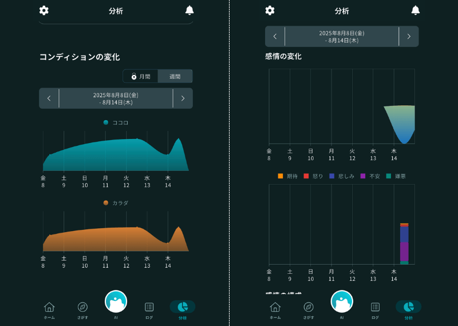Open notifications bell in left screen
Screen dimensions: 458x326
click(189, 10)
